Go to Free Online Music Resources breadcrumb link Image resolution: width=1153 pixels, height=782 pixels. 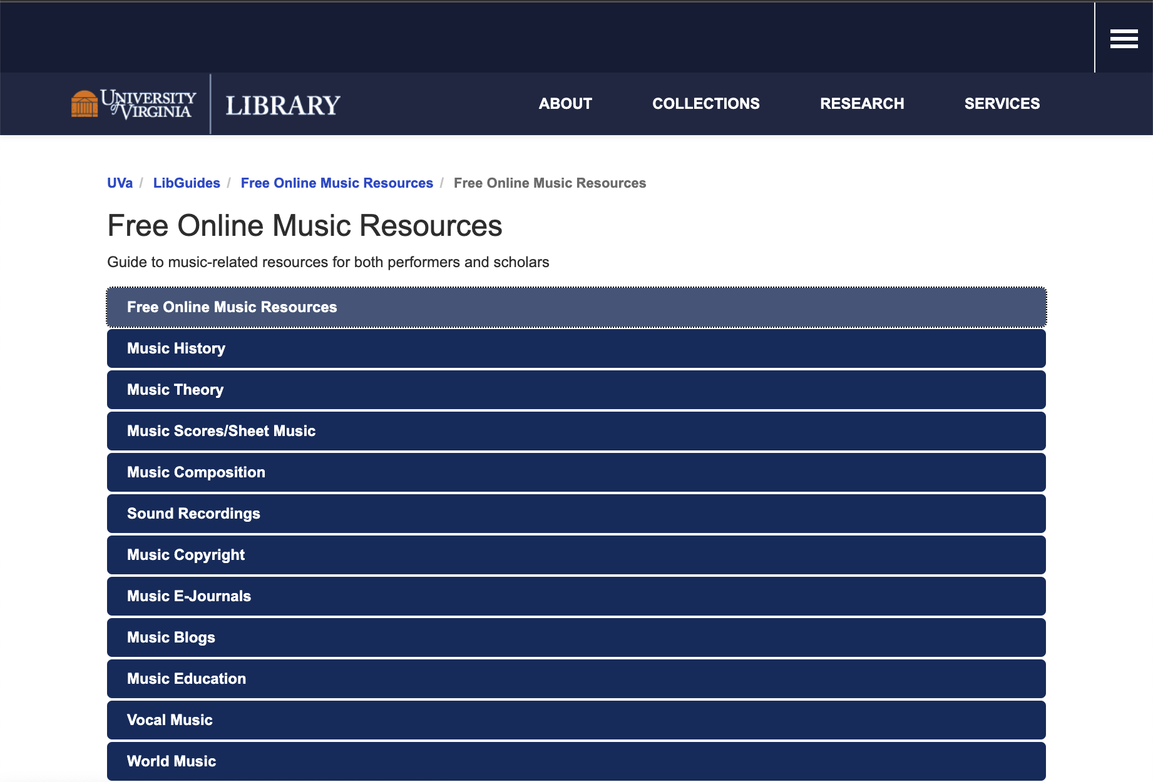337,183
